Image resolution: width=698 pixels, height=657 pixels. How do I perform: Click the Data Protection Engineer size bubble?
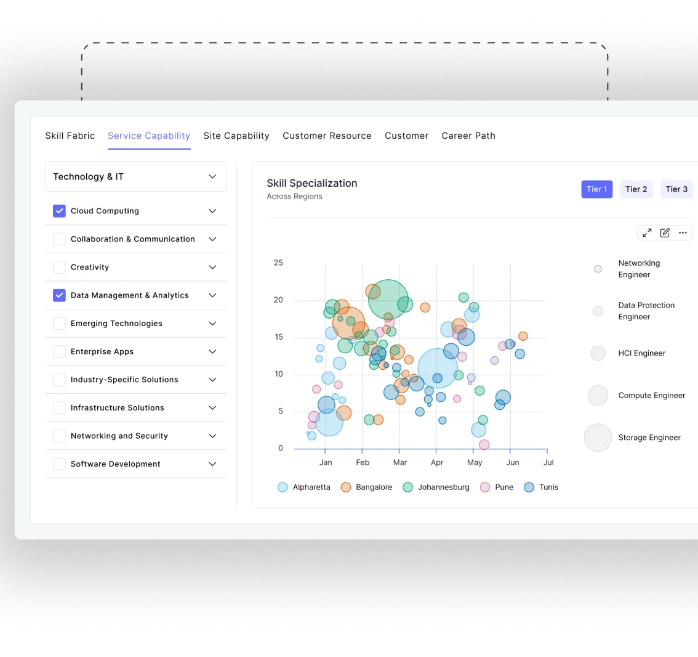pos(598,311)
